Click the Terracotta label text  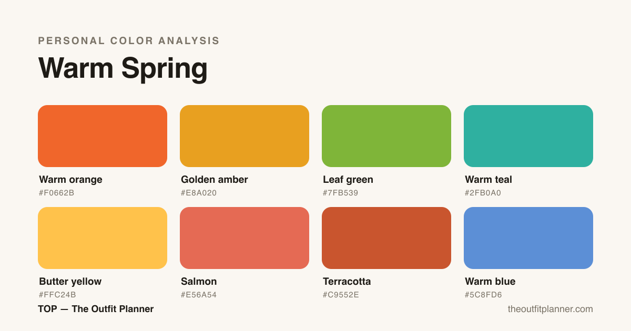(347, 282)
